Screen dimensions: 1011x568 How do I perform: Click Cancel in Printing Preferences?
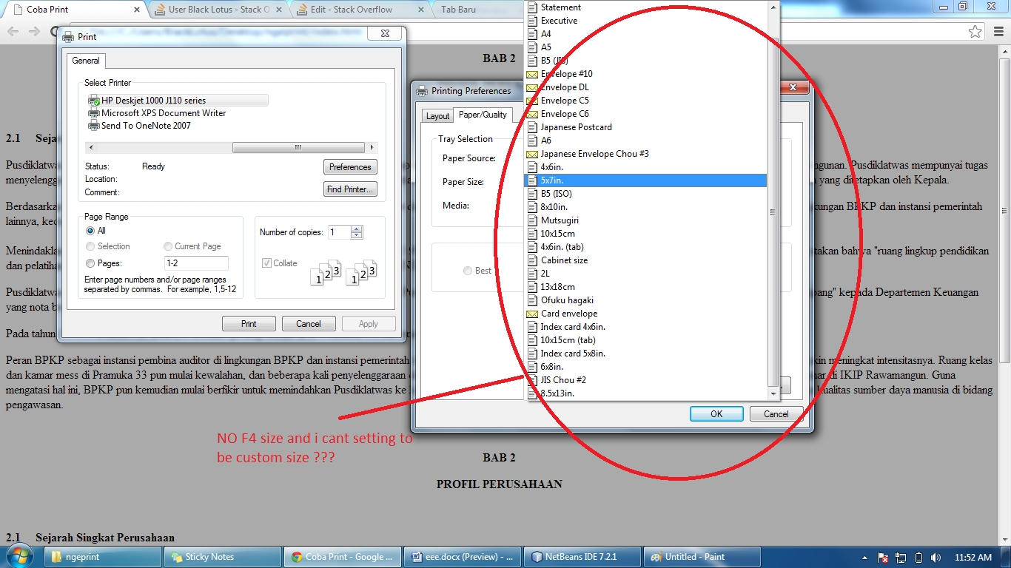pos(776,414)
